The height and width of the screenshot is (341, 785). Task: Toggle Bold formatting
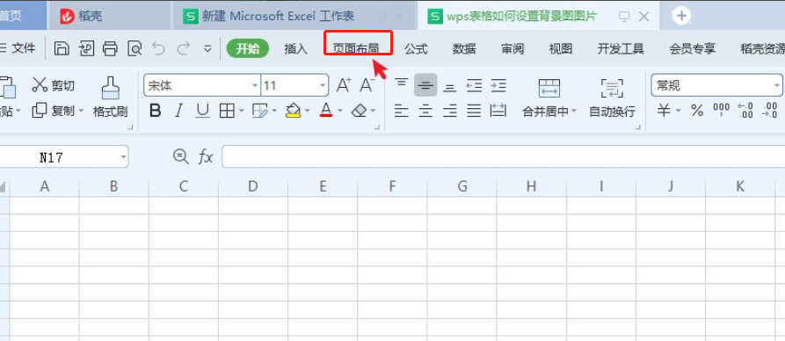(156, 111)
